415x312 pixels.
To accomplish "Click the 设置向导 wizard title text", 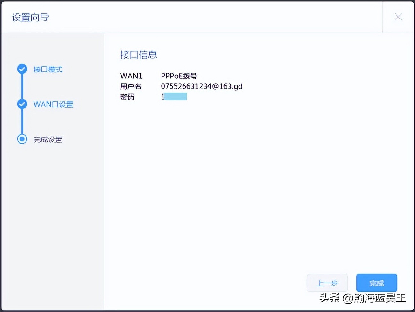I will click(x=30, y=17).
